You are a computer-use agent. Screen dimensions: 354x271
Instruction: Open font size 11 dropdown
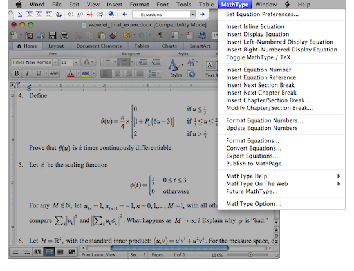point(76,62)
